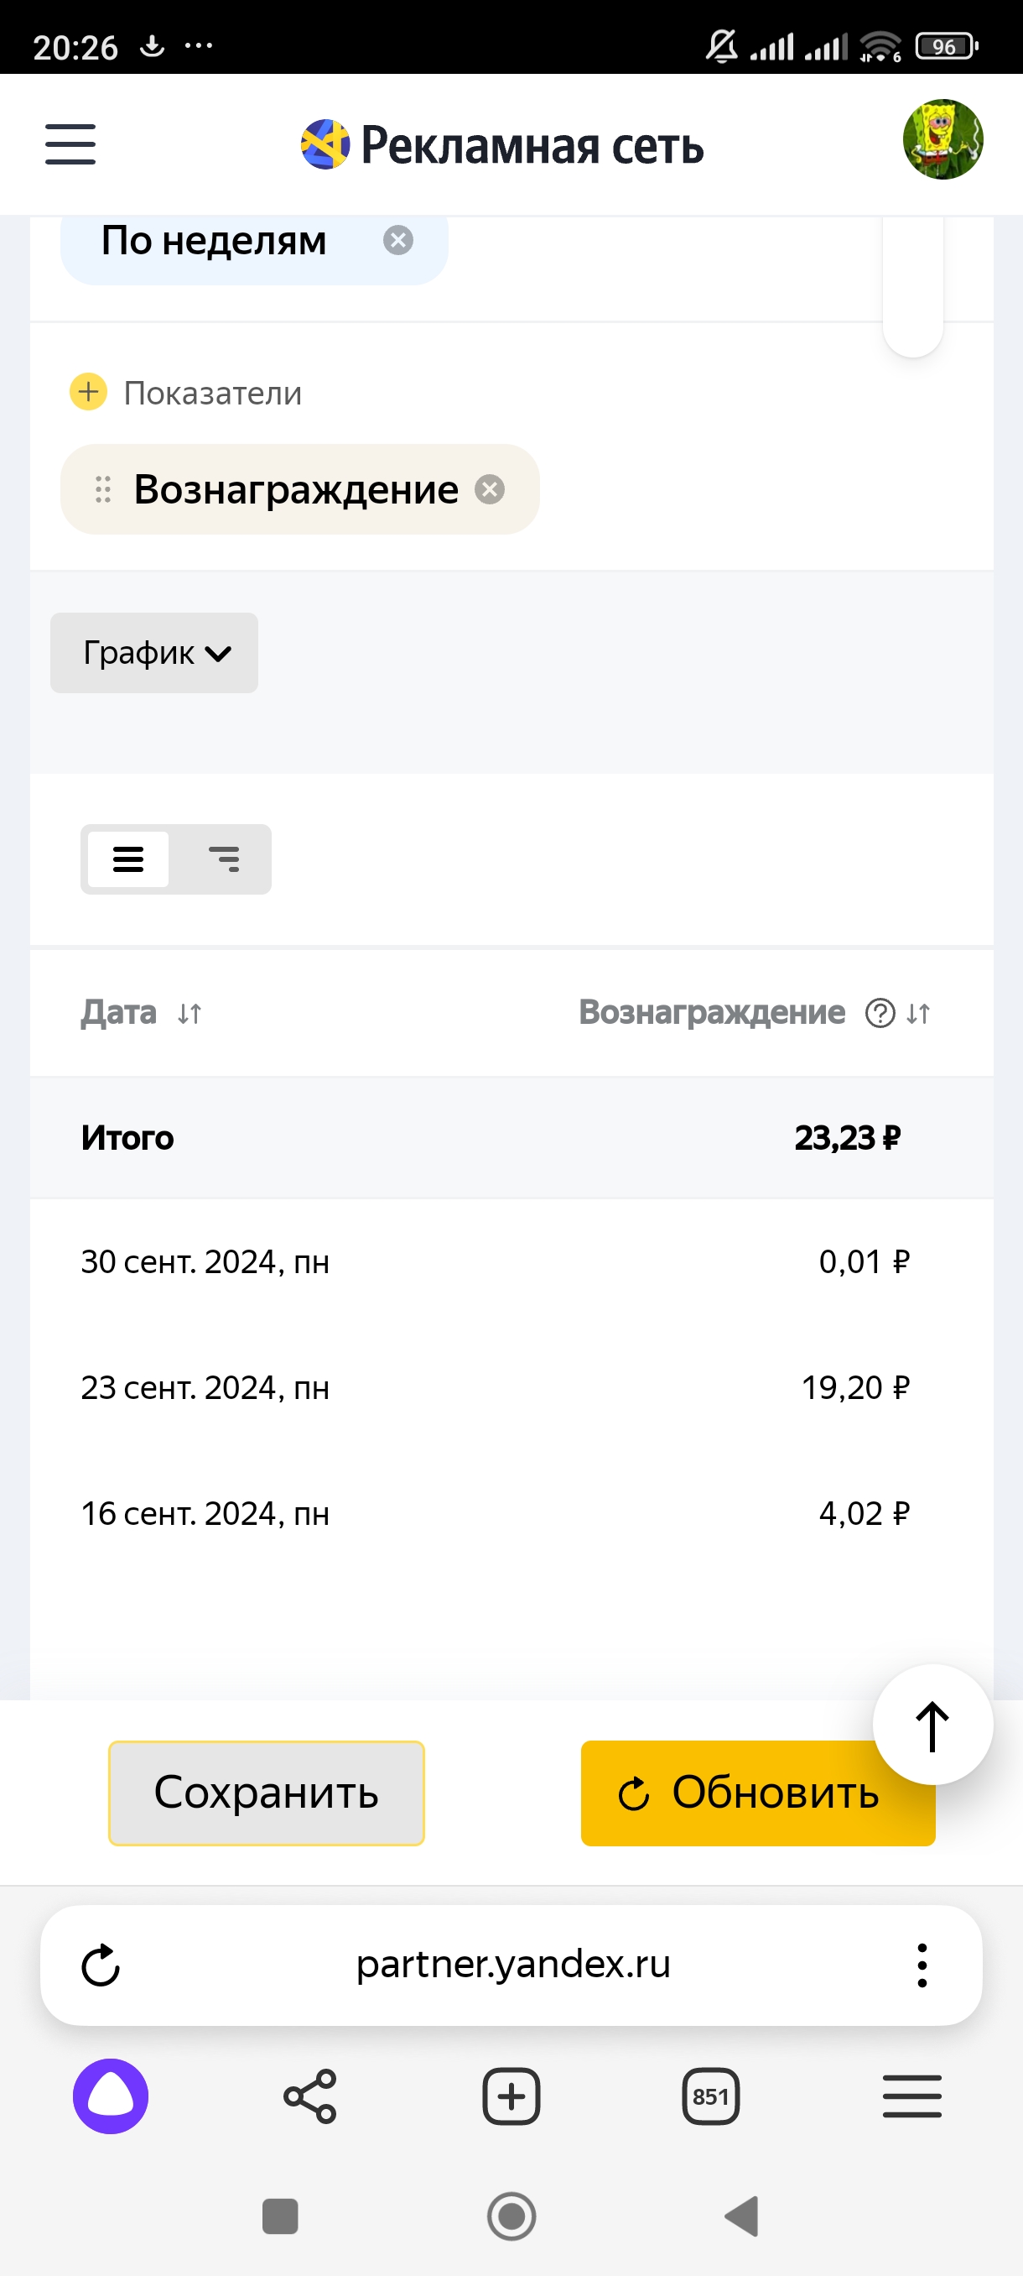Tap the SpongeBob profile avatar

click(x=942, y=139)
